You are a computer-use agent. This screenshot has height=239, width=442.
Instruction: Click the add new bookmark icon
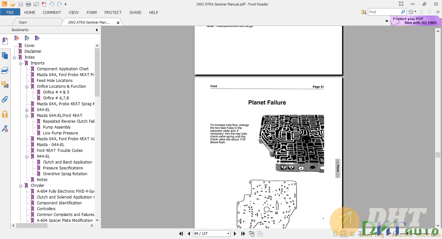(27, 38)
